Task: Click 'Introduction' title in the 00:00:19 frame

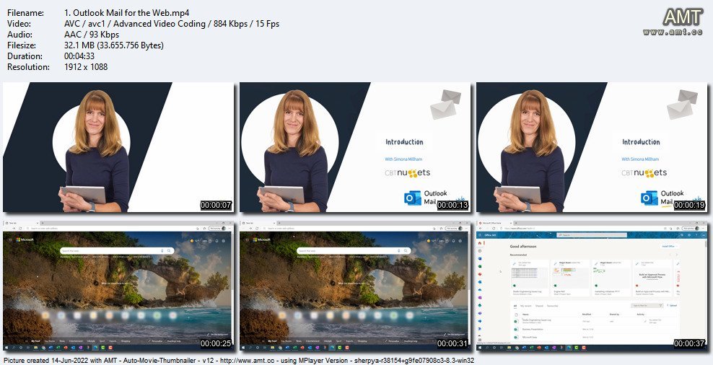Action: 641,142
